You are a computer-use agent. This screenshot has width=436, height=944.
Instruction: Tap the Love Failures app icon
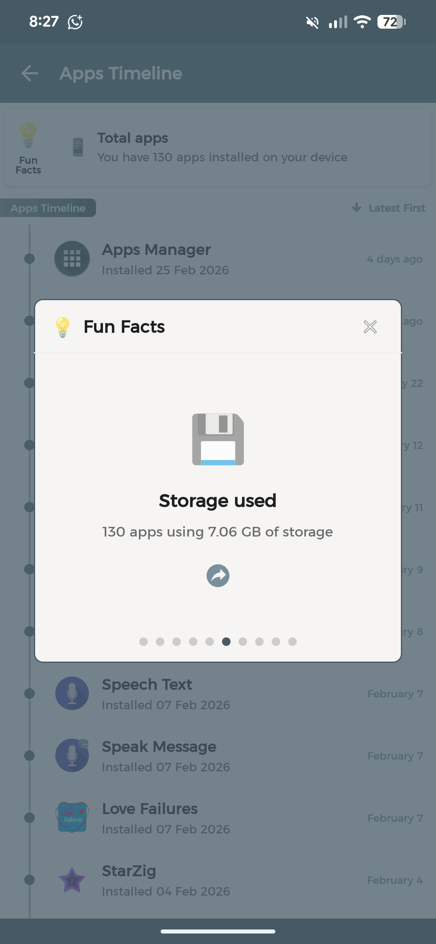pos(72,818)
